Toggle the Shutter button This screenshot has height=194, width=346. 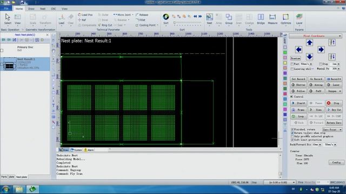[x=298, y=85]
